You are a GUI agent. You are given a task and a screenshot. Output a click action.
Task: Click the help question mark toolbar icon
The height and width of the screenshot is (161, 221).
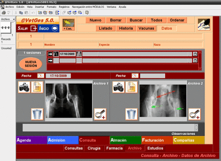click(87, 13)
